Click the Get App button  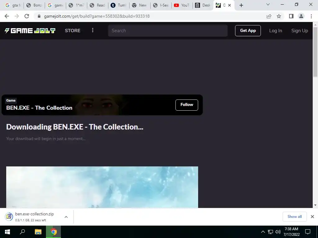coord(248,31)
